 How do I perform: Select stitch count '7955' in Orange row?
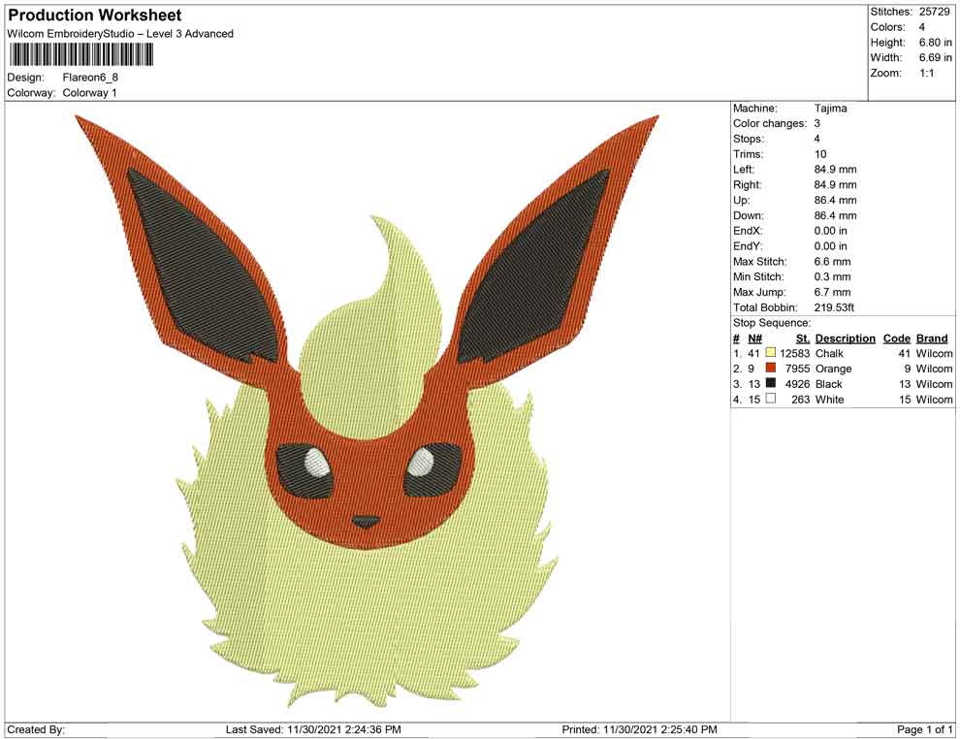pyautogui.click(x=798, y=369)
